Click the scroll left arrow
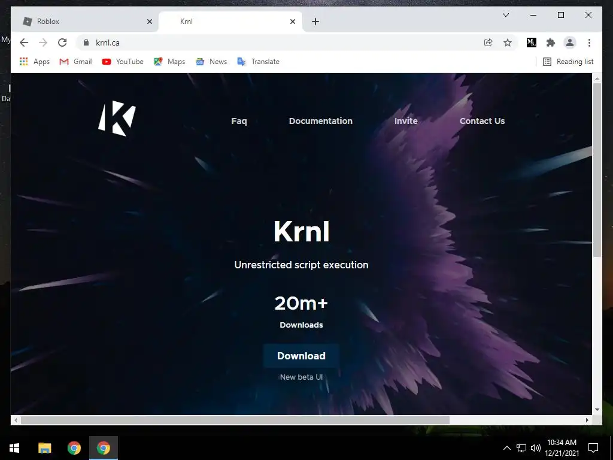Viewport: 613px width, 460px height. coord(16,420)
